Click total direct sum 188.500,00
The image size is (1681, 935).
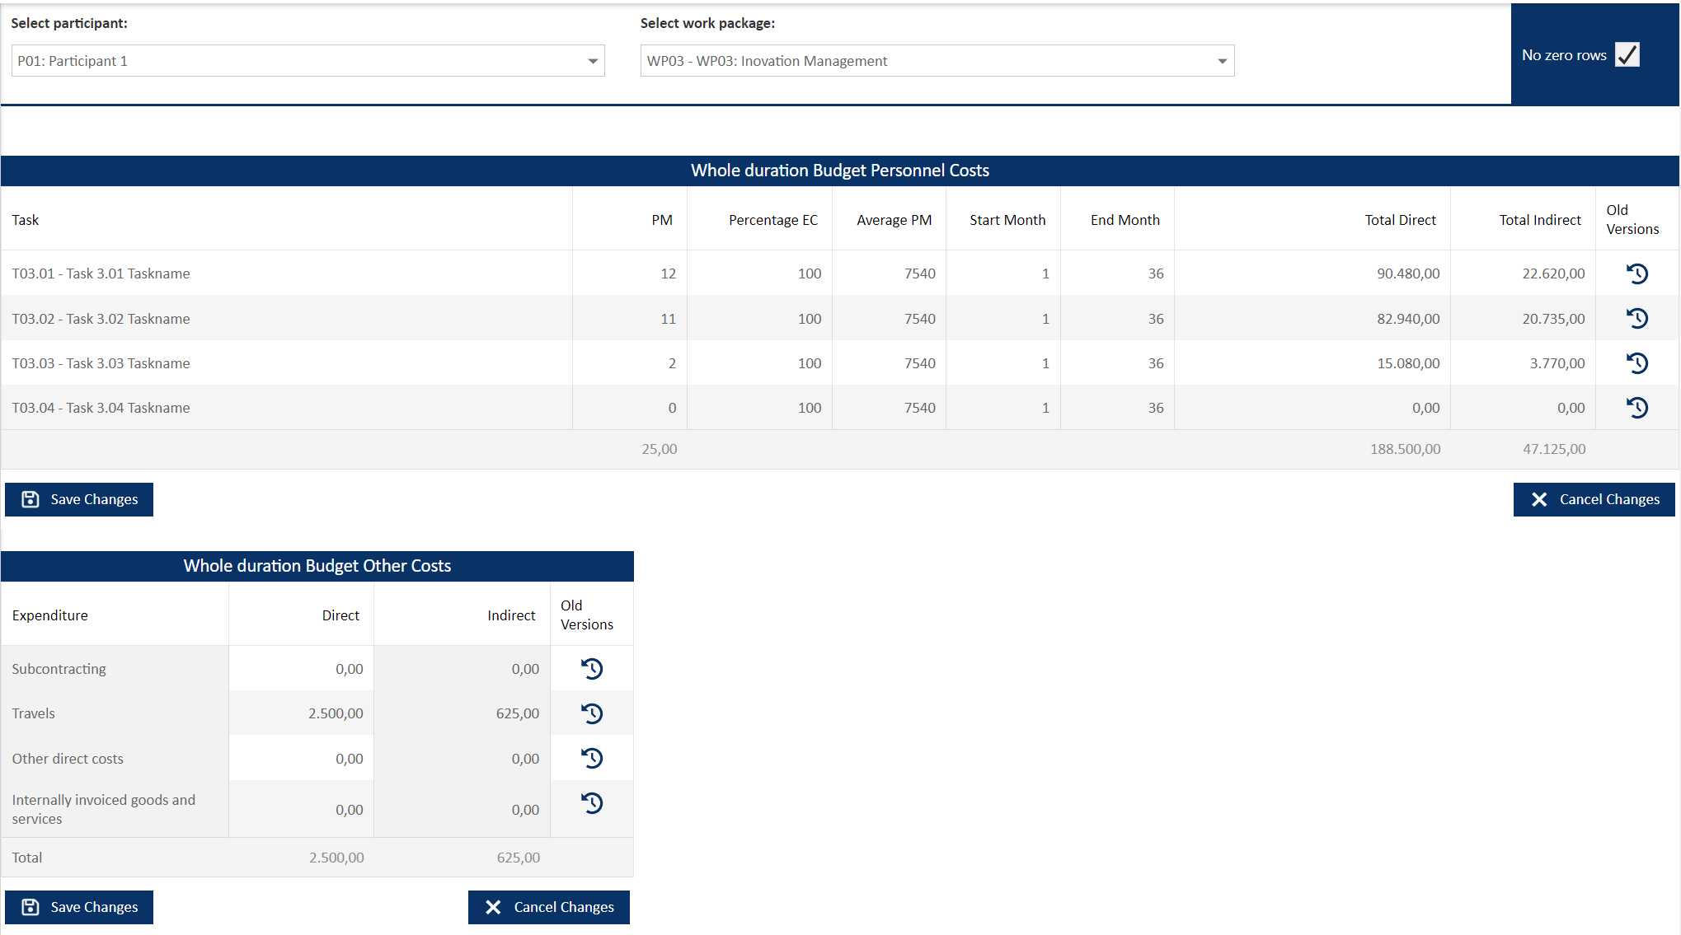click(1405, 449)
